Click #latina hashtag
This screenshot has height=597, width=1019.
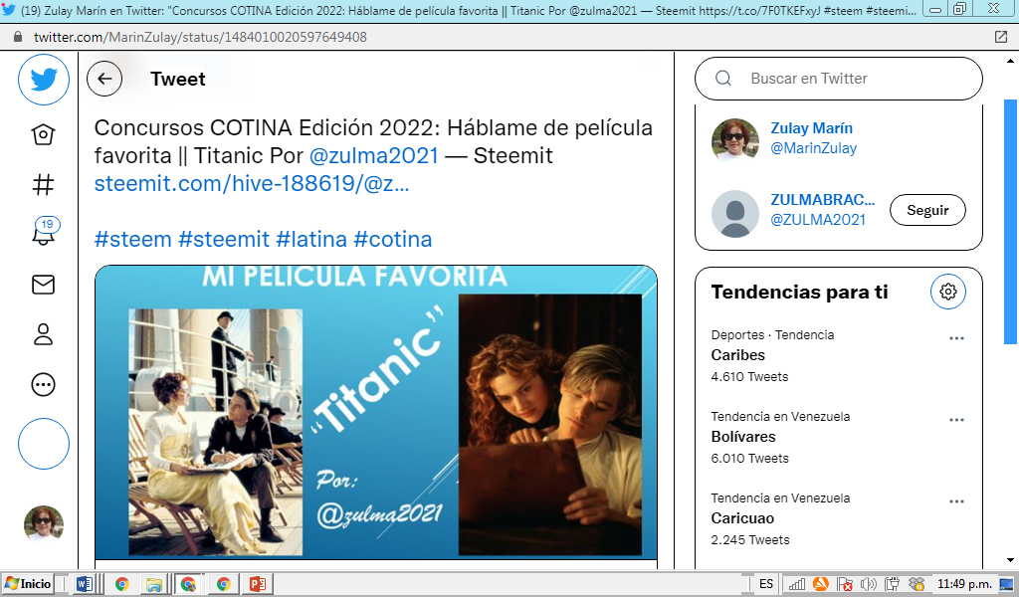pos(311,240)
